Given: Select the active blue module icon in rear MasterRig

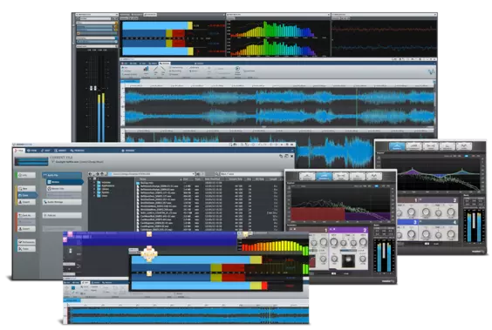Looking at the screenshot, I should click(x=397, y=146).
